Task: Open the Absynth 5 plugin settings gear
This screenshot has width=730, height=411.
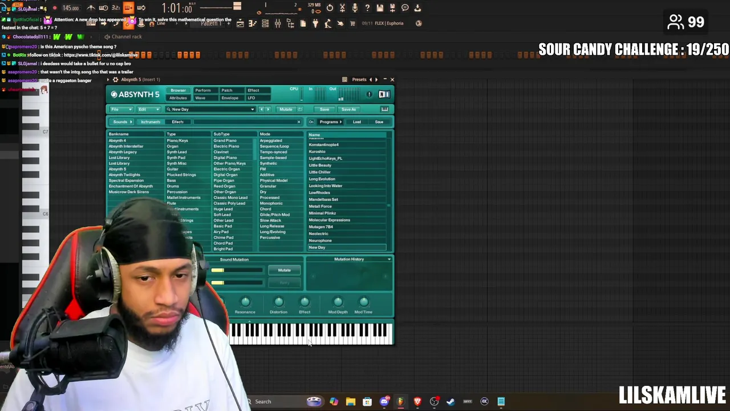Action: 115,79
